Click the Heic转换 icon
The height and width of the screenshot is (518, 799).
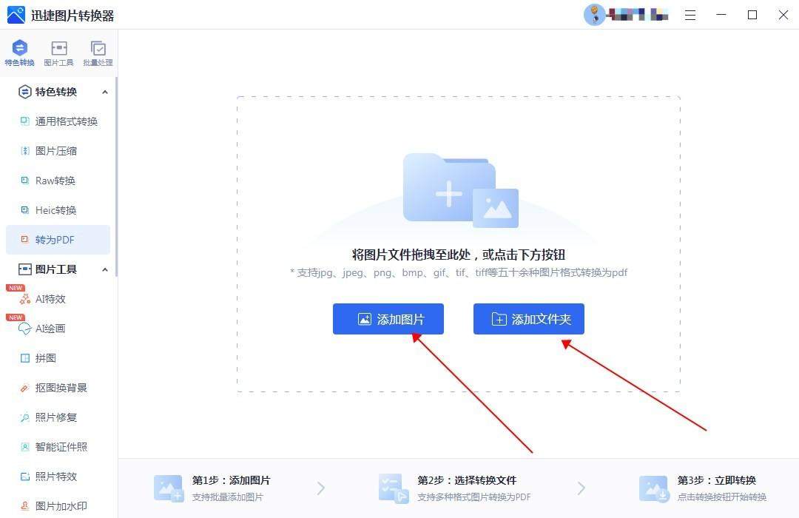24,209
